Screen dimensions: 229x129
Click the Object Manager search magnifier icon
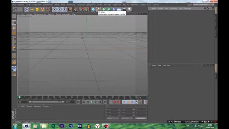click(x=205, y=9)
